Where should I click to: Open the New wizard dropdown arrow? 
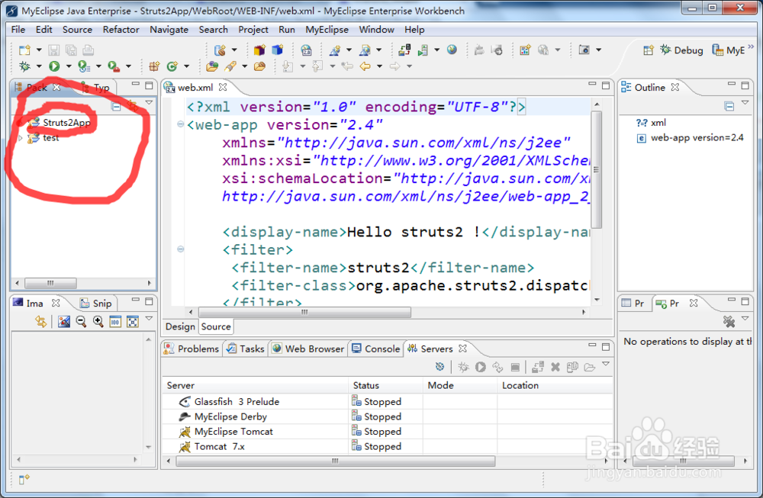click(39, 50)
